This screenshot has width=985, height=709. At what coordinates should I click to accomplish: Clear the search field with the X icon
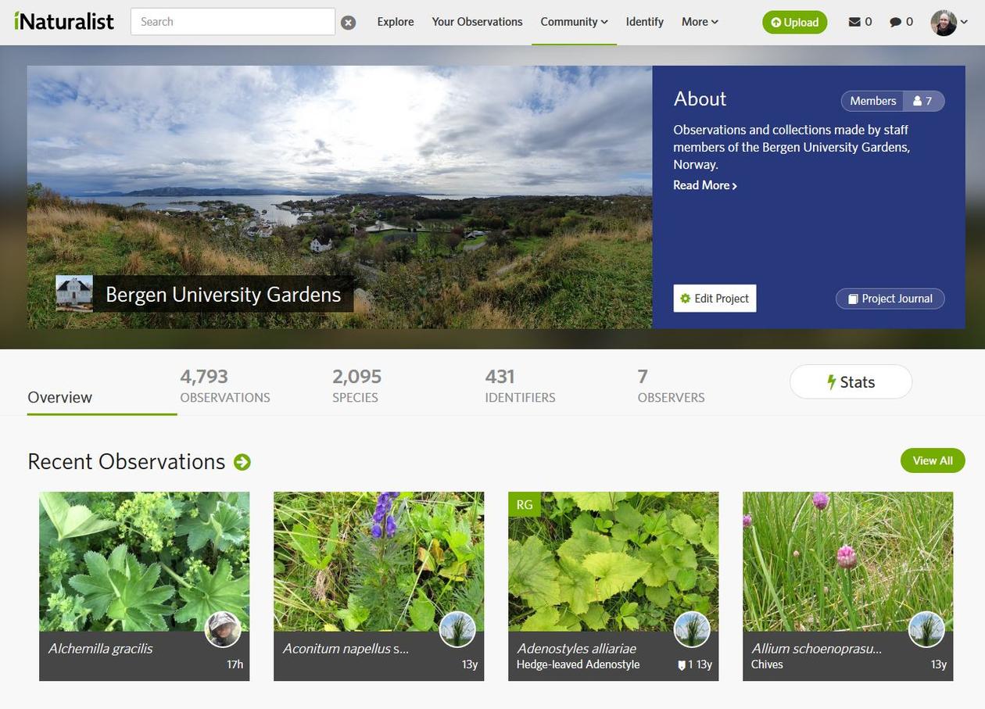(349, 23)
